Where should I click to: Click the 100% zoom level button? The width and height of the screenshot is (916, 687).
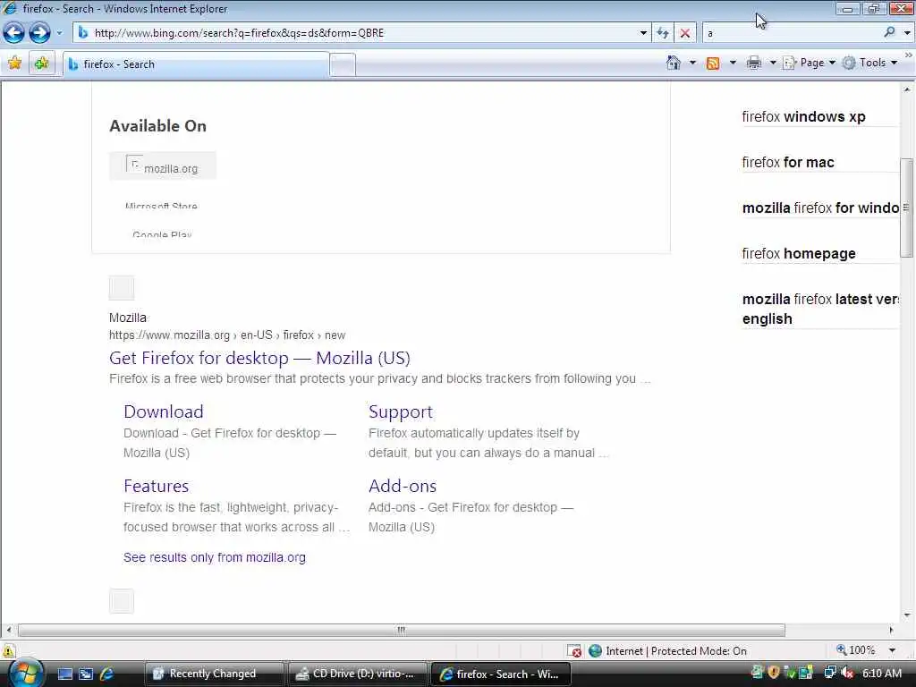tap(856, 650)
